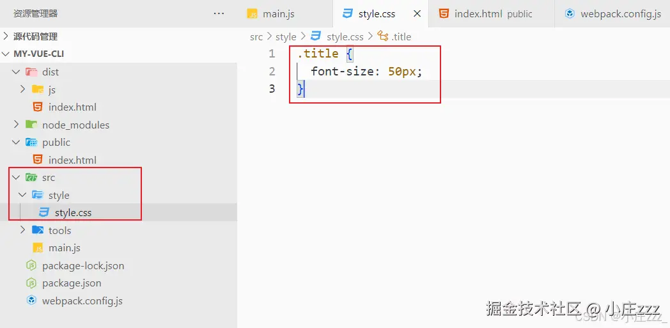This screenshot has height=328, width=670.
Task: Collapse the src folder chevron
Action: coord(16,177)
